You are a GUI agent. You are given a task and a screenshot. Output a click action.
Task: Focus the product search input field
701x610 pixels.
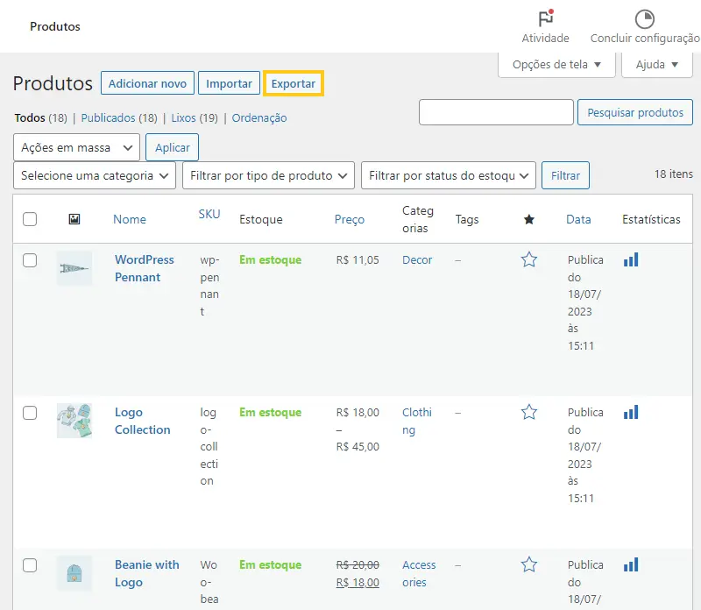[496, 112]
